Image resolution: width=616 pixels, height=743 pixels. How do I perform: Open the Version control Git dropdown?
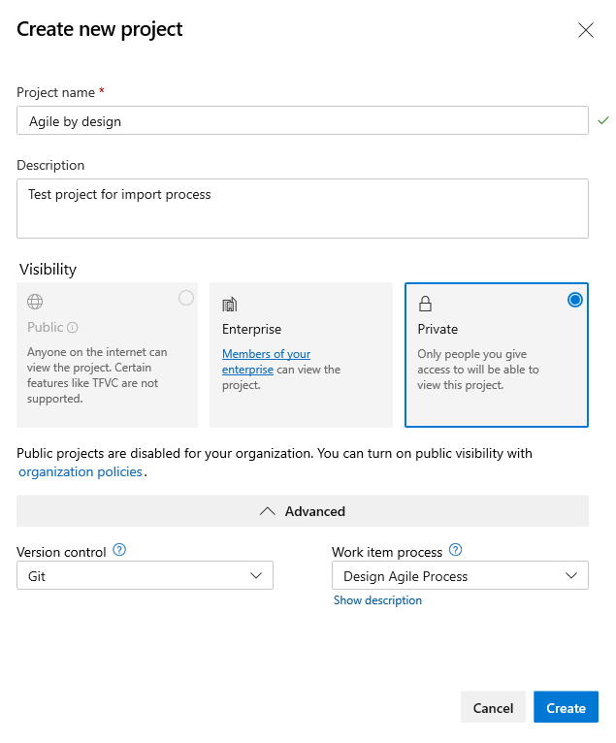tap(145, 575)
